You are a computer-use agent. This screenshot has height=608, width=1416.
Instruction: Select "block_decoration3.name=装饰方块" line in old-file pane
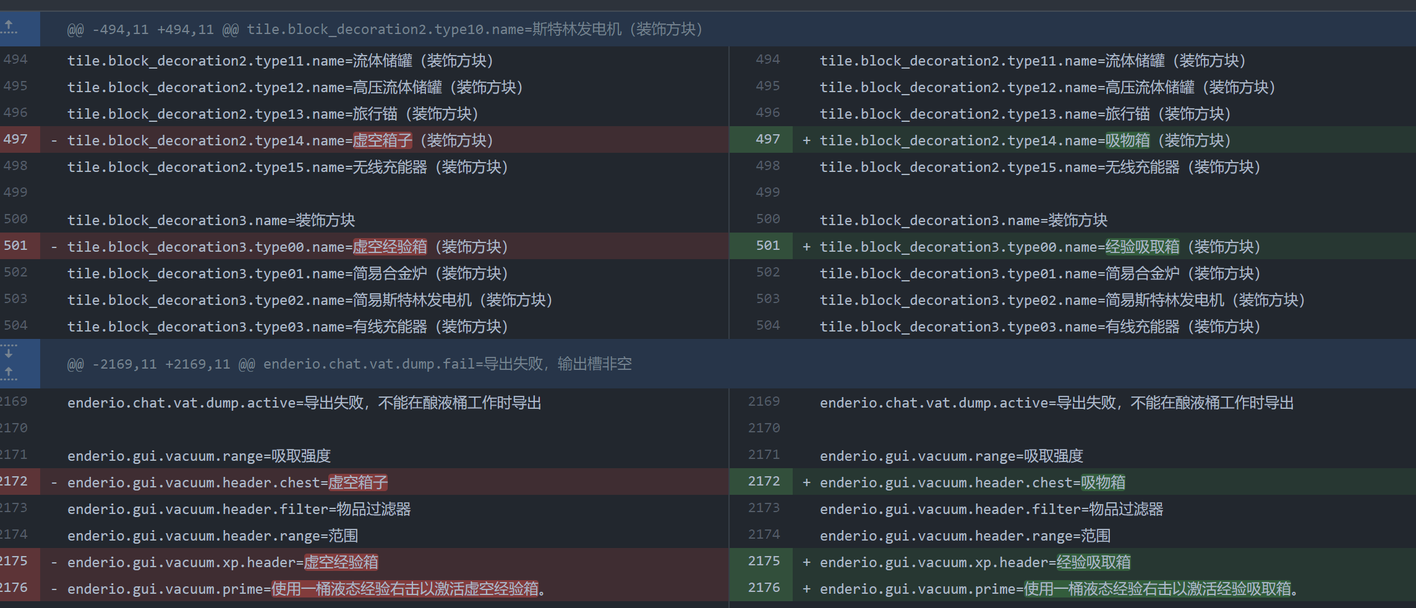[x=211, y=220]
